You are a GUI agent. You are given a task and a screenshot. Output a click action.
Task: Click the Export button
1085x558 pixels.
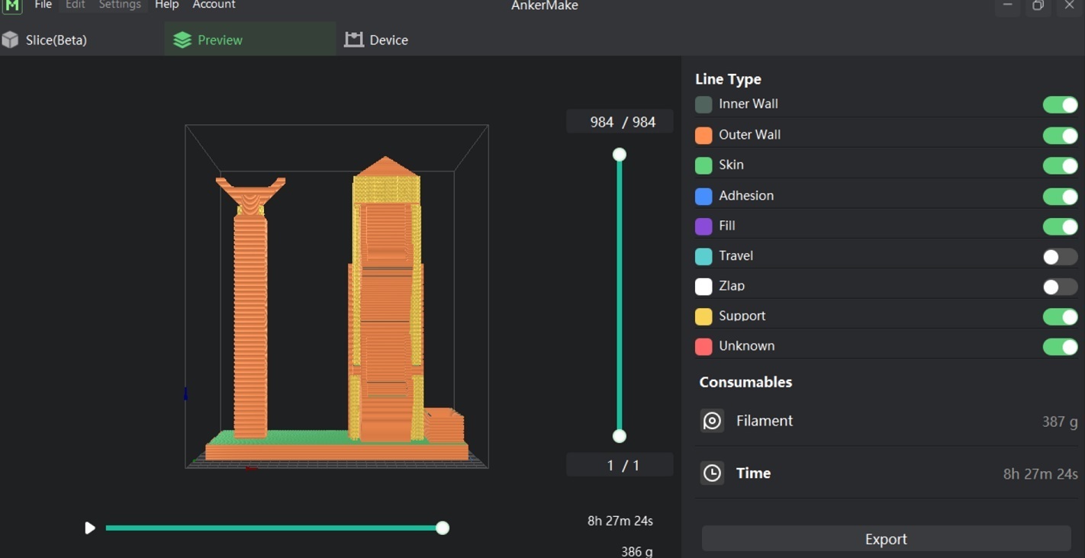pyautogui.click(x=886, y=539)
